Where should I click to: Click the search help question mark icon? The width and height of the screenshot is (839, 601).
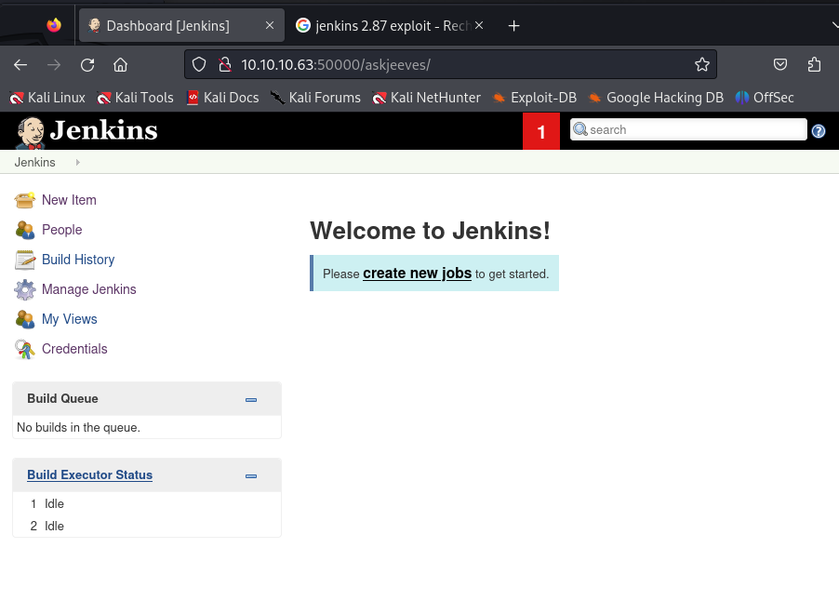[819, 131]
